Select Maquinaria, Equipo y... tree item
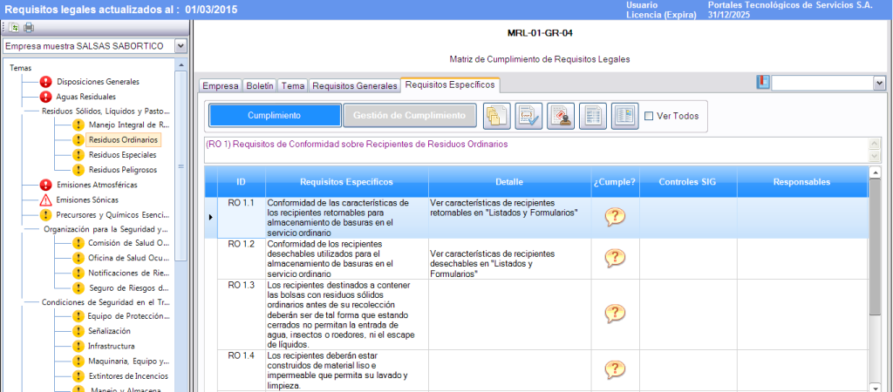Image resolution: width=893 pixels, height=392 pixels. click(129, 361)
